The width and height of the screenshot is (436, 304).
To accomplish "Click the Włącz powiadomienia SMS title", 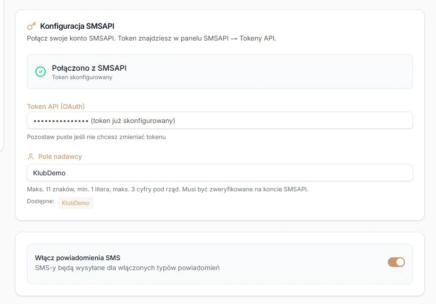I will click(77, 258).
